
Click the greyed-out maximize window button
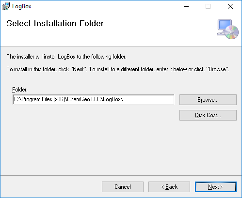[x=208, y=6]
